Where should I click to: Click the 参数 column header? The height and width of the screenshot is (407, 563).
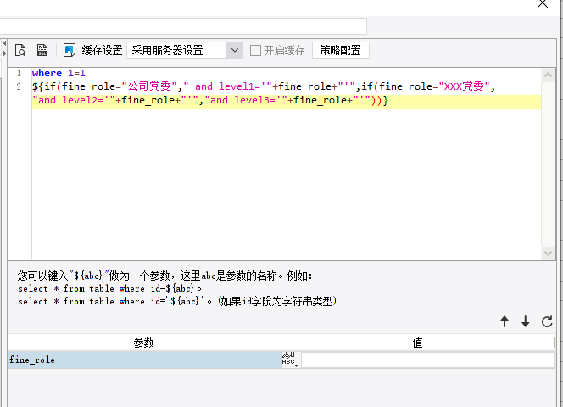click(x=144, y=343)
